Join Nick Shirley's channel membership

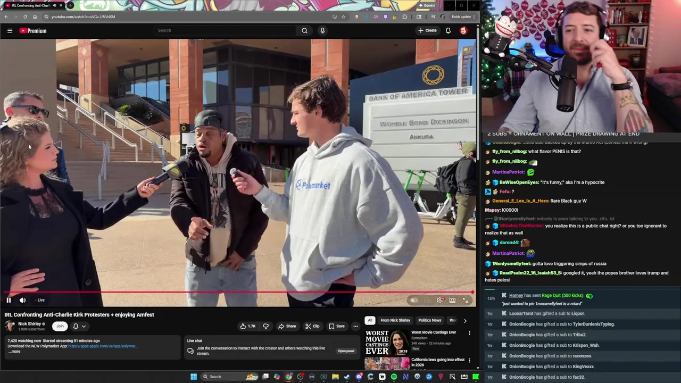point(60,326)
